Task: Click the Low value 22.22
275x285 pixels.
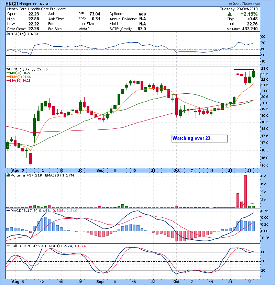Action: point(34,24)
